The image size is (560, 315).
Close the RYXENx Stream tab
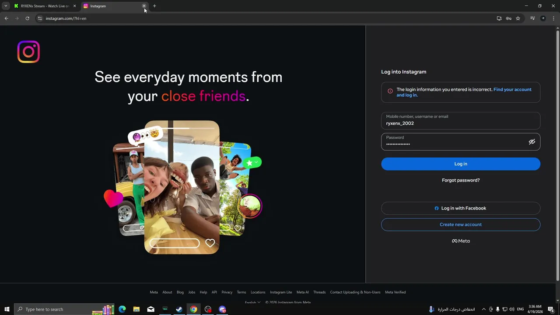(74, 6)
